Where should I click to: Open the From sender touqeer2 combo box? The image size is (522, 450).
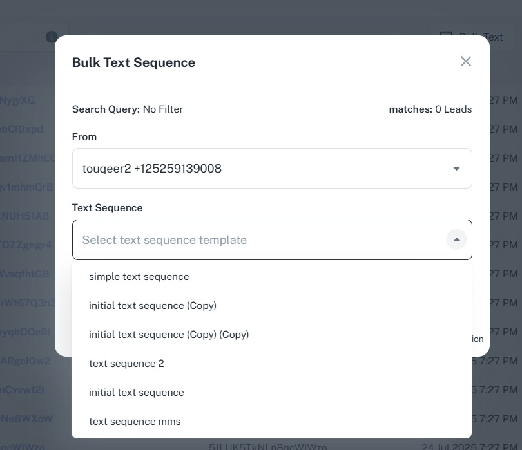(x=271, y=169)
